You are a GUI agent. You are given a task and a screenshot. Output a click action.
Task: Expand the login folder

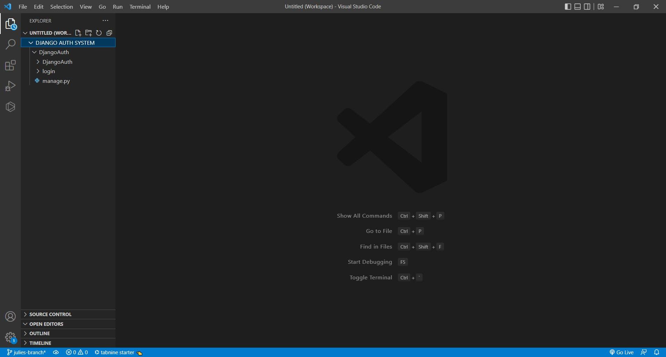49,71
